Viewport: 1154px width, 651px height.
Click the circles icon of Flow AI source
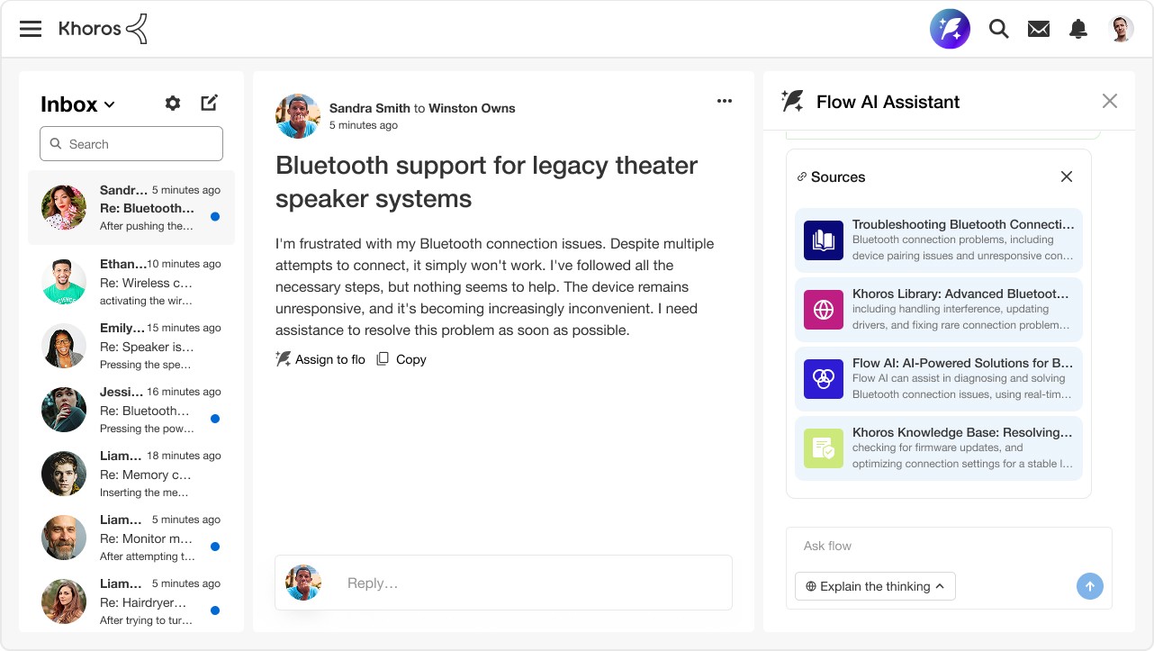pyautogui.click(x=824, y=379)
